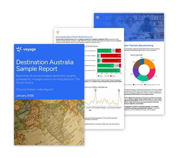Image resolution: width=179 pixels, height=158 pixels.
Task: Click the purple segment of the donut chart
Action: tap(136, 72)
